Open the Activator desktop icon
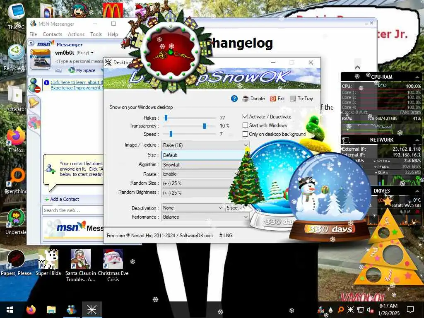This screenshot has height=318, width=424. pos(16,99)
